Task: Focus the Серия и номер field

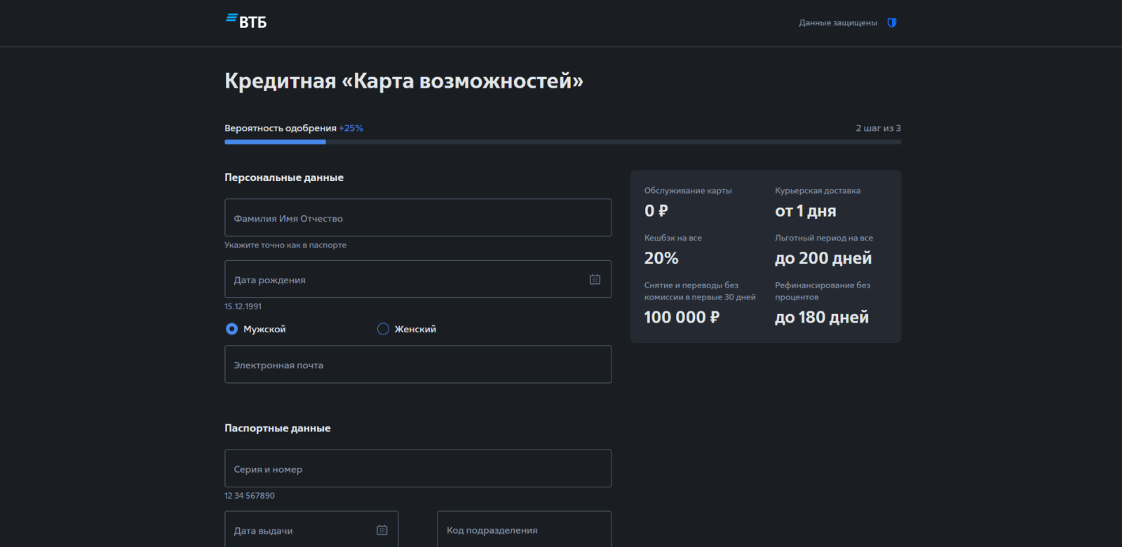Action: click(x=418, y=468)
